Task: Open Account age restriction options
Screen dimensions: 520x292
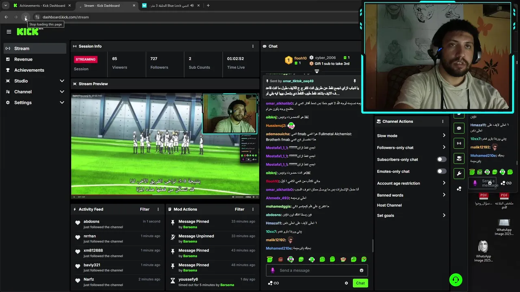Action: [x=411, y=183]
